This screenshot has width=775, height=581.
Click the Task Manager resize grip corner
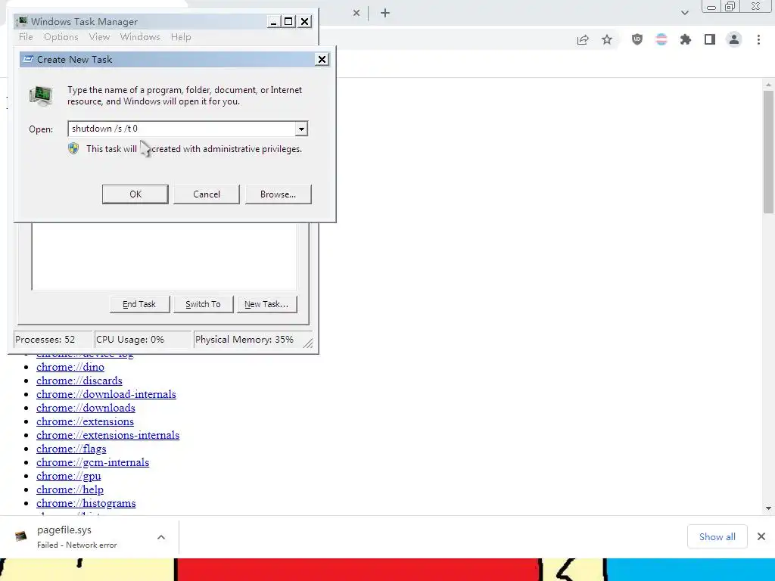point(307,343)
